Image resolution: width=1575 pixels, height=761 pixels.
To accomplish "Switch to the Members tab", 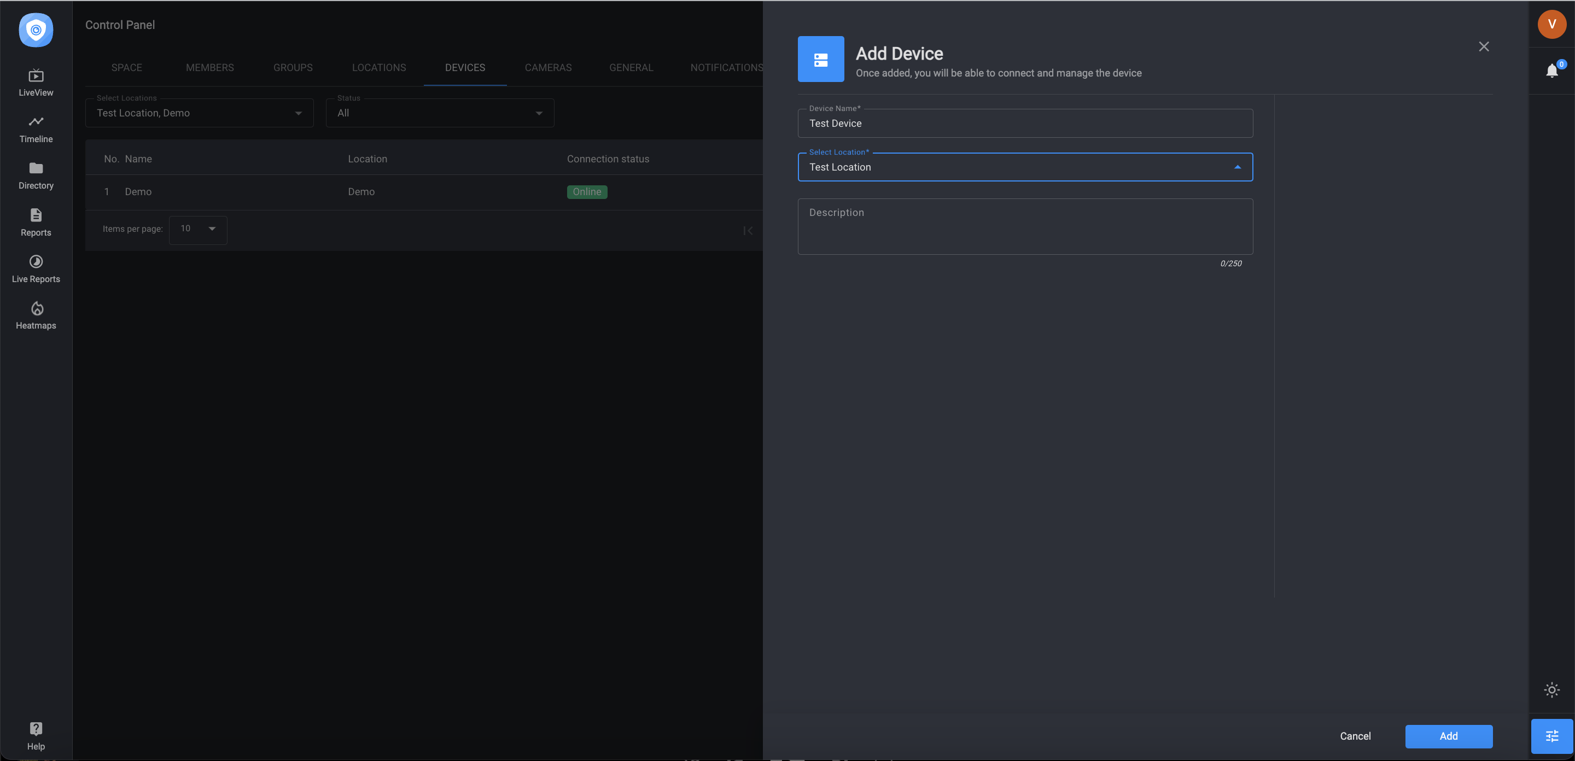I will [x=209, y=68].
